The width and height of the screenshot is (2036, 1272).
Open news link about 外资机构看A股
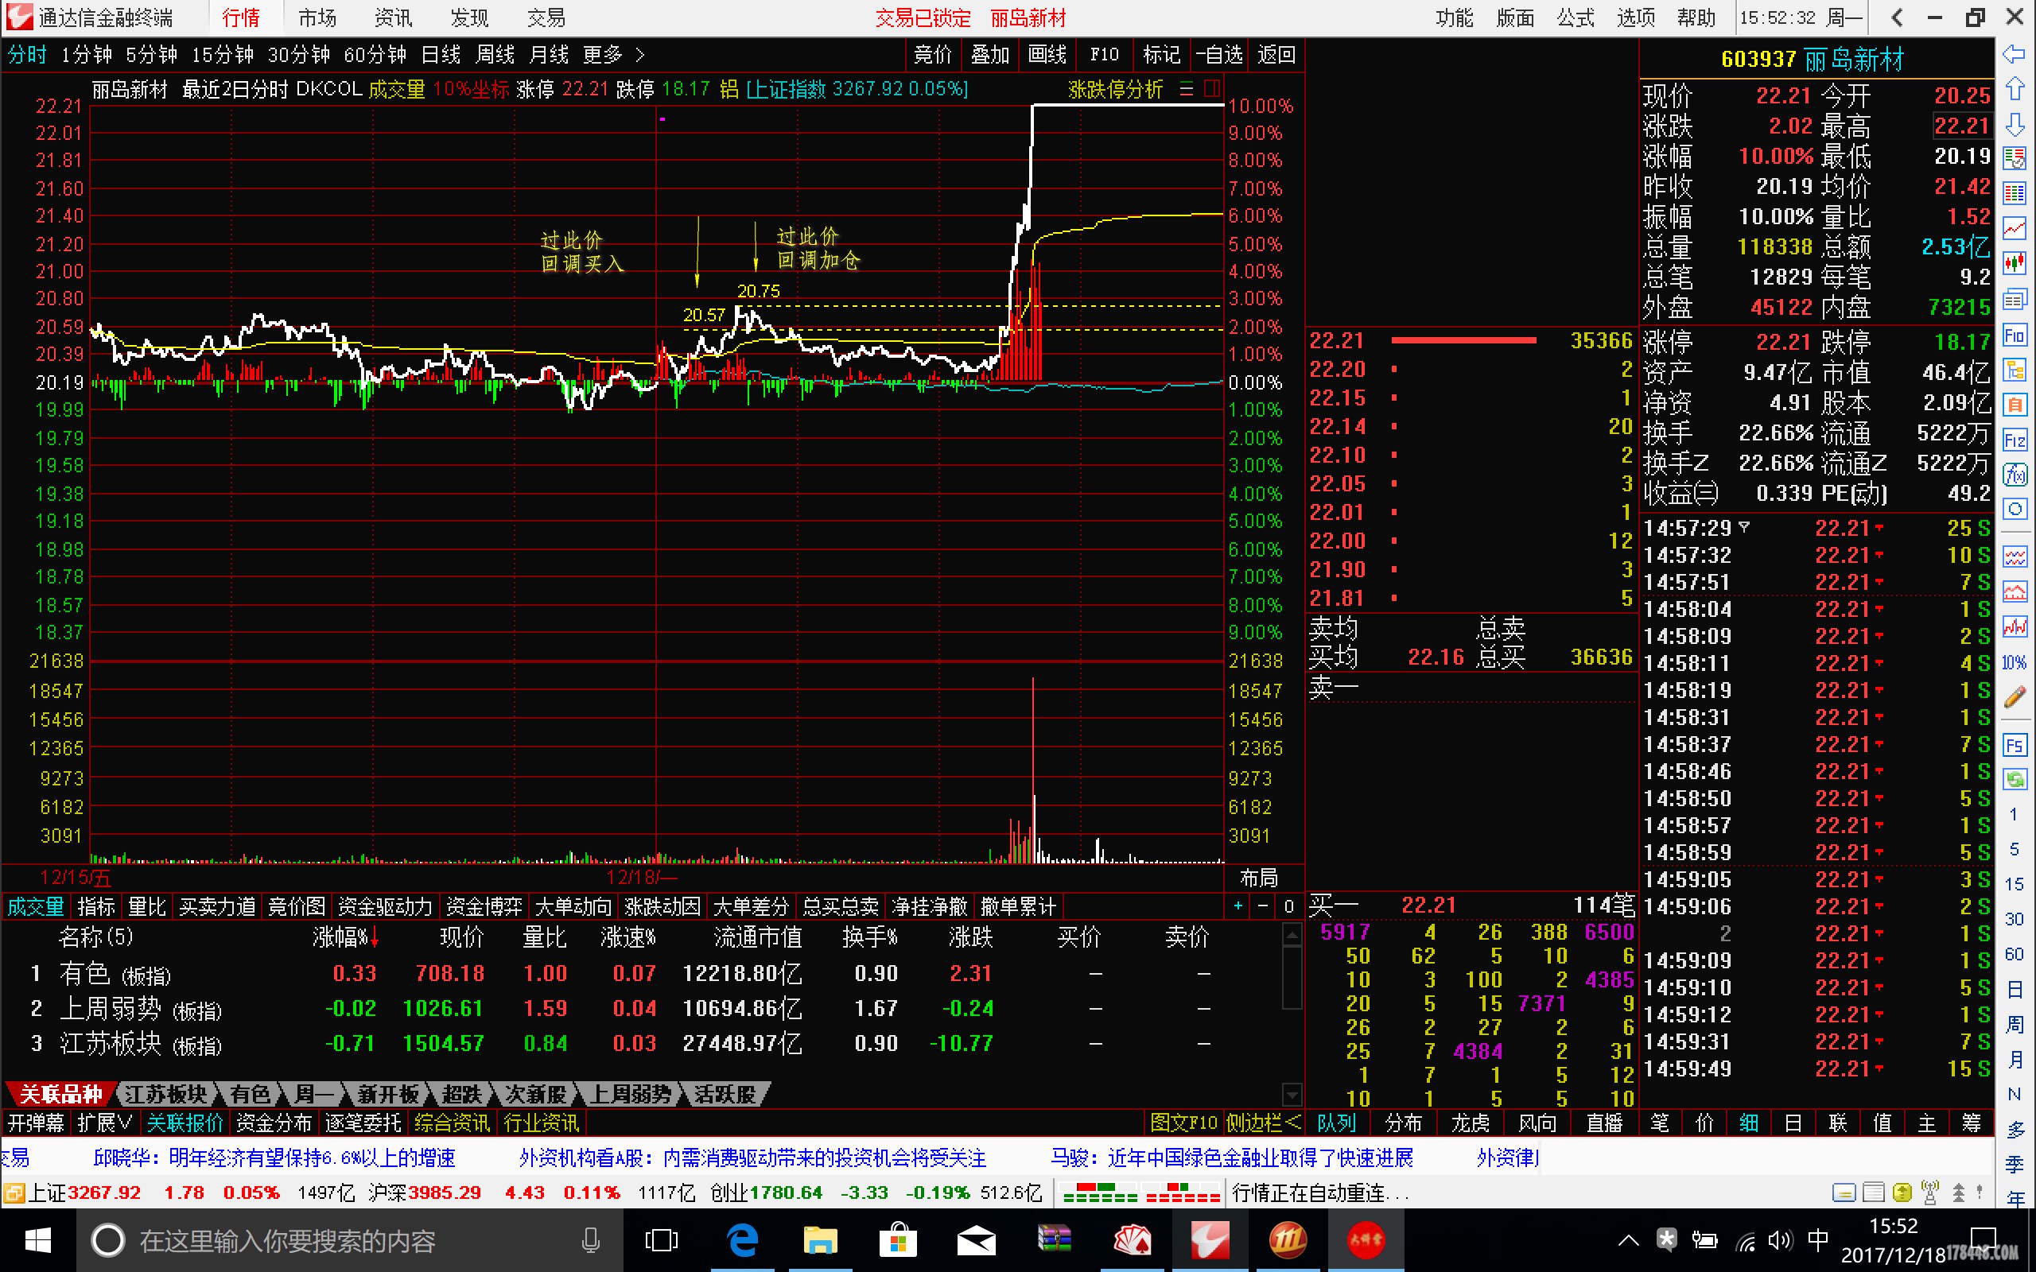[x=752, y=1158]
